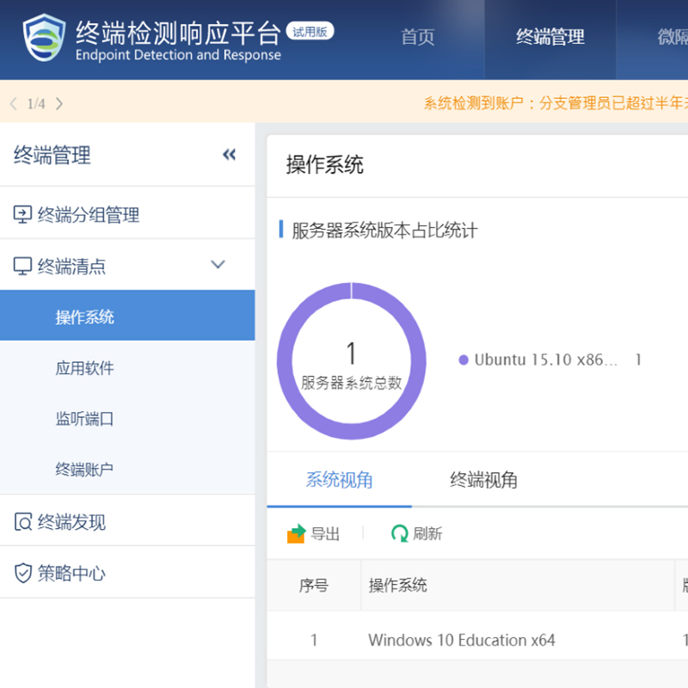Image resolution: width=688 pixels, height=688 pixels.
Task: Switch to the 系统视角 tab
Action: click(x=339, y=480)
